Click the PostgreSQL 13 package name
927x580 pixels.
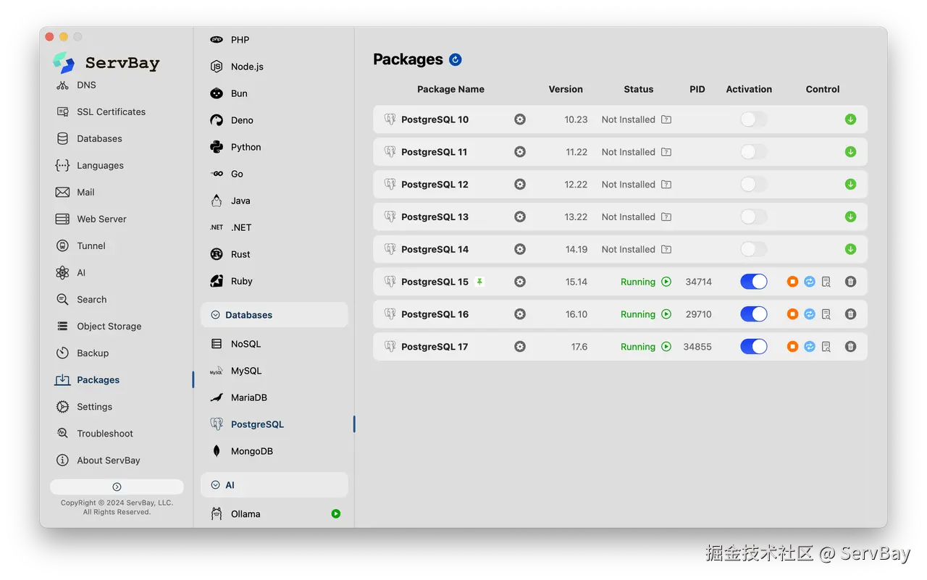tap(435, 217)
